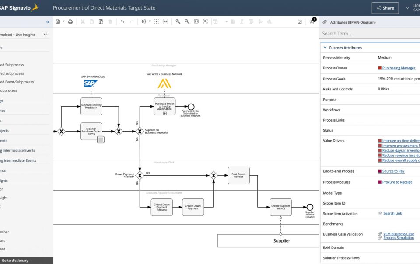
Task: Click the Benchmarks attribute row
Action: pos(370,224)
